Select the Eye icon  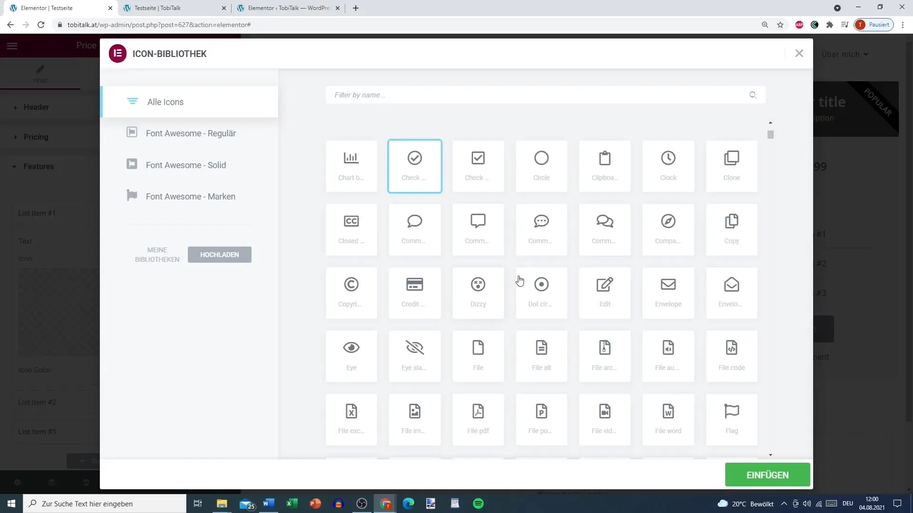coord(351,356)
